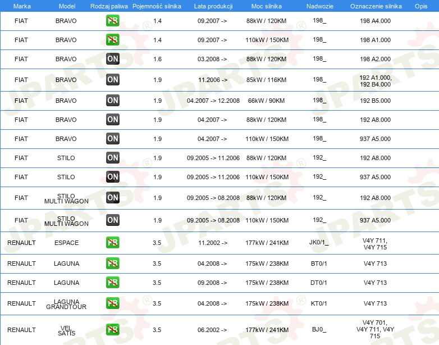
Task: Select engine codes V4Y 711, V4Y 715 for Espace
Action: point(375,244)
